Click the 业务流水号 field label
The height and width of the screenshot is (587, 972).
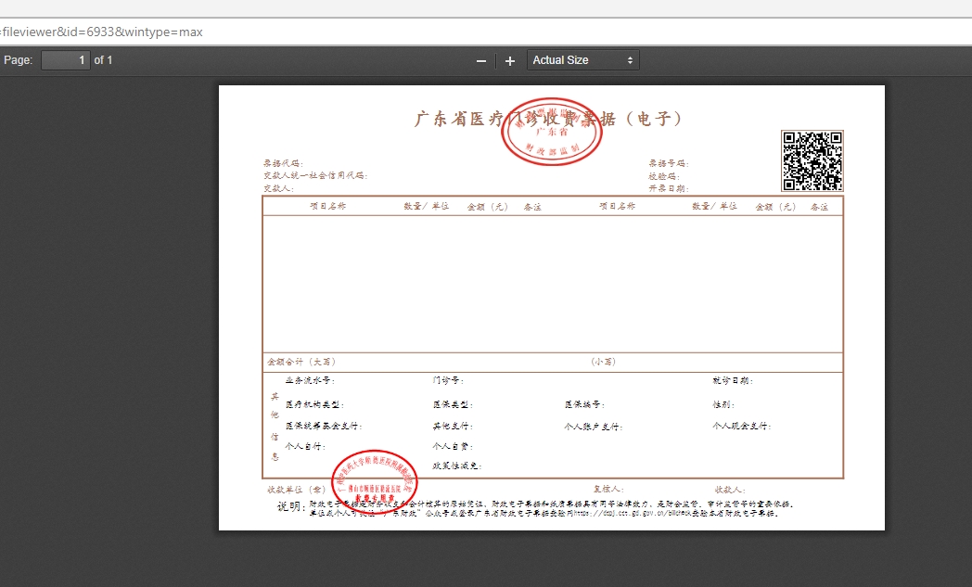(310, 380)
